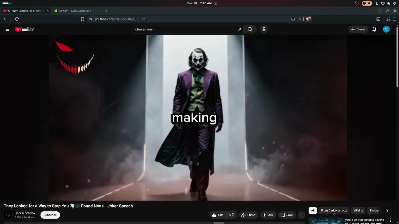Open the account avatar menu
The image size is (399, 224).
[386, 29]
